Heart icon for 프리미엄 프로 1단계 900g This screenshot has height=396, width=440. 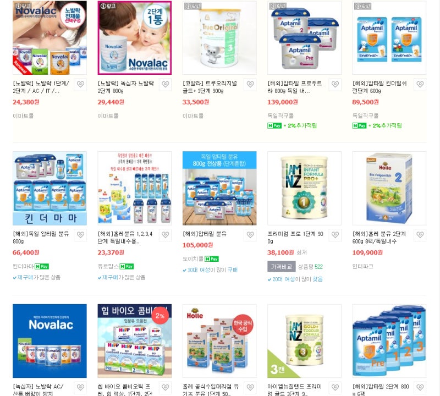coord(335,235)
